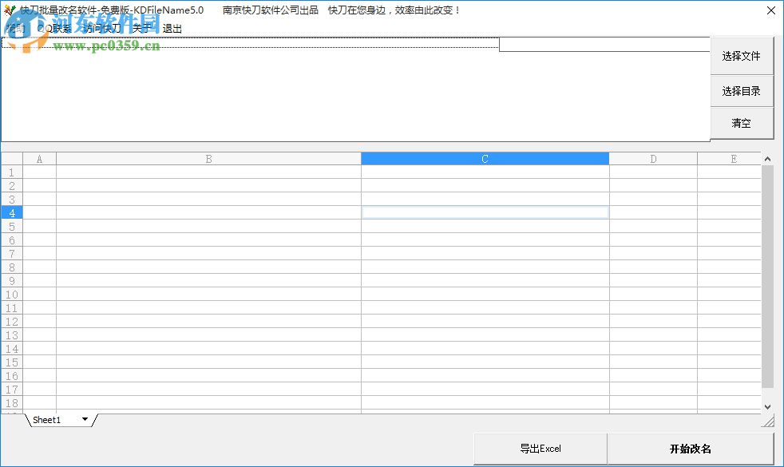Image resolution: width=784 pixels, height=467 pixels.
Task: Click 退出 to exit the program
Action: pyautogui.click(x=172, y=28)
